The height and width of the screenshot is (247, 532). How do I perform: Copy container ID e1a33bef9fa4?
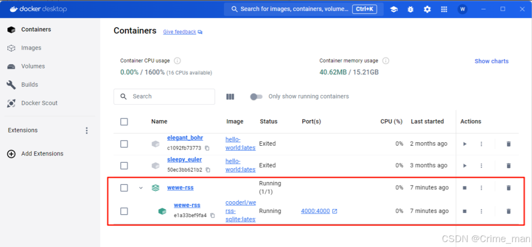pyautogui.click(x=213, y=216)
